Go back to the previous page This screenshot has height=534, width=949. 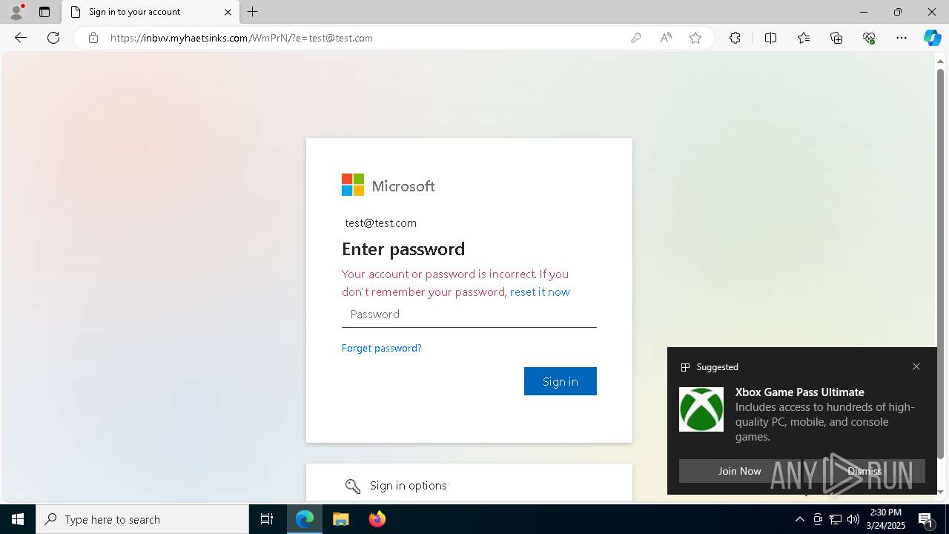pos(21,38)
